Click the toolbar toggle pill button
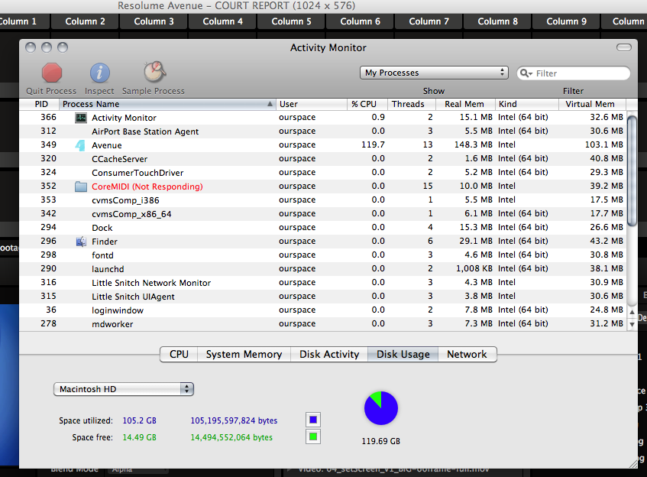647x477 pixels. point(623,47)
